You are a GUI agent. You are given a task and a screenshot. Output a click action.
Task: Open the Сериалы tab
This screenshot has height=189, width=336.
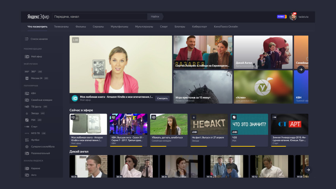pos(98,27)
